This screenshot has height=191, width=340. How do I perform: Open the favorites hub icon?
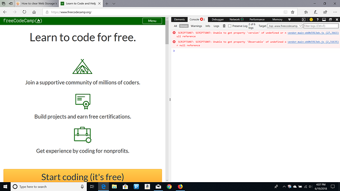[306, 12]
